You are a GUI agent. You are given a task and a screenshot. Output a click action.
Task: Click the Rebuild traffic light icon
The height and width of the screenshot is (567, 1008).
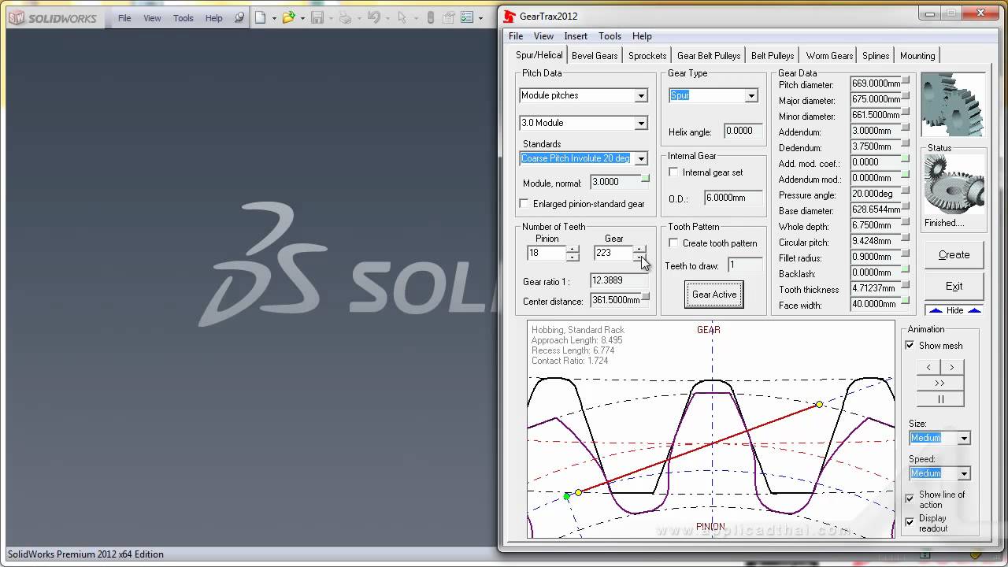point(431,17)
